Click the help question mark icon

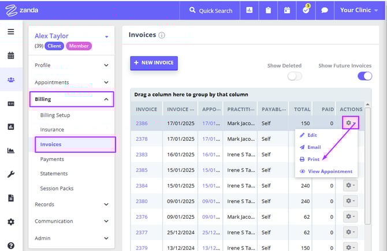10,245
